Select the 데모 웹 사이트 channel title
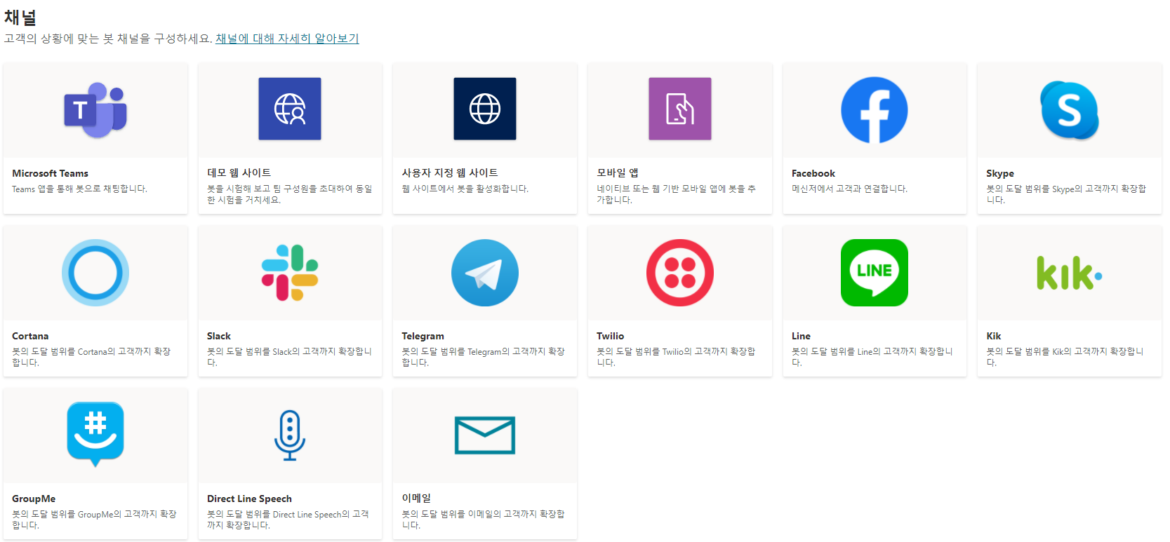Screen dimensions: 1170x542 [239, 172]
